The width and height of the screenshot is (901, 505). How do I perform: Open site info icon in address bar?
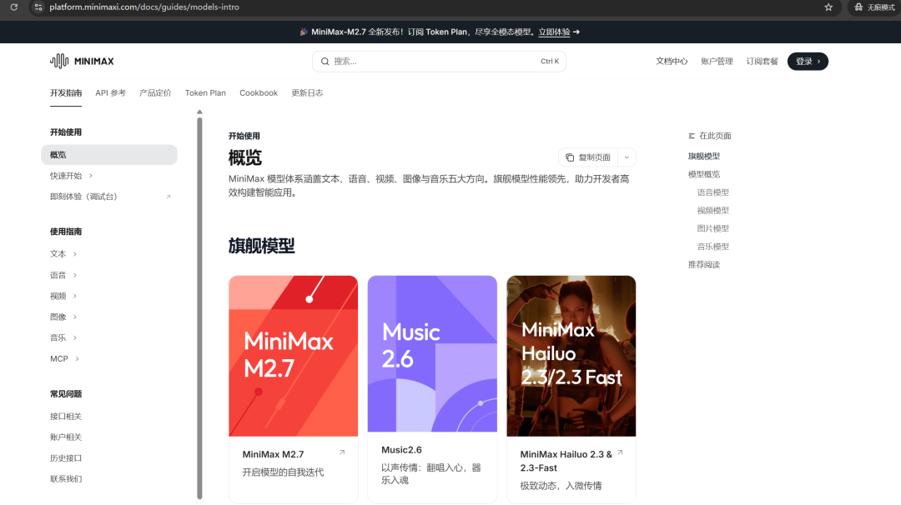tap(38, 7)
